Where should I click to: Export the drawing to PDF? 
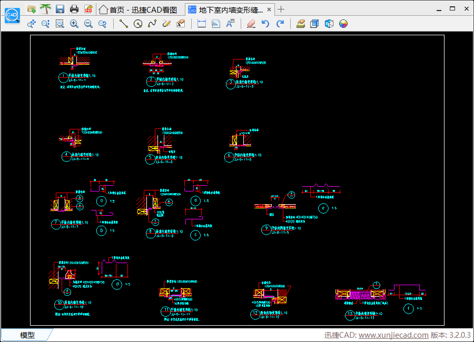pyautogui.click(x=88, y=9)
